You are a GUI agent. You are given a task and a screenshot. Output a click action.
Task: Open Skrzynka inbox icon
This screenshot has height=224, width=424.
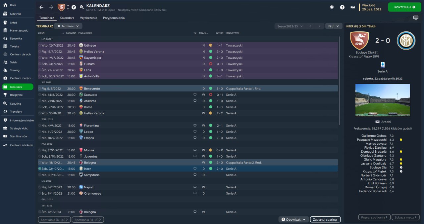pos(5,14)
